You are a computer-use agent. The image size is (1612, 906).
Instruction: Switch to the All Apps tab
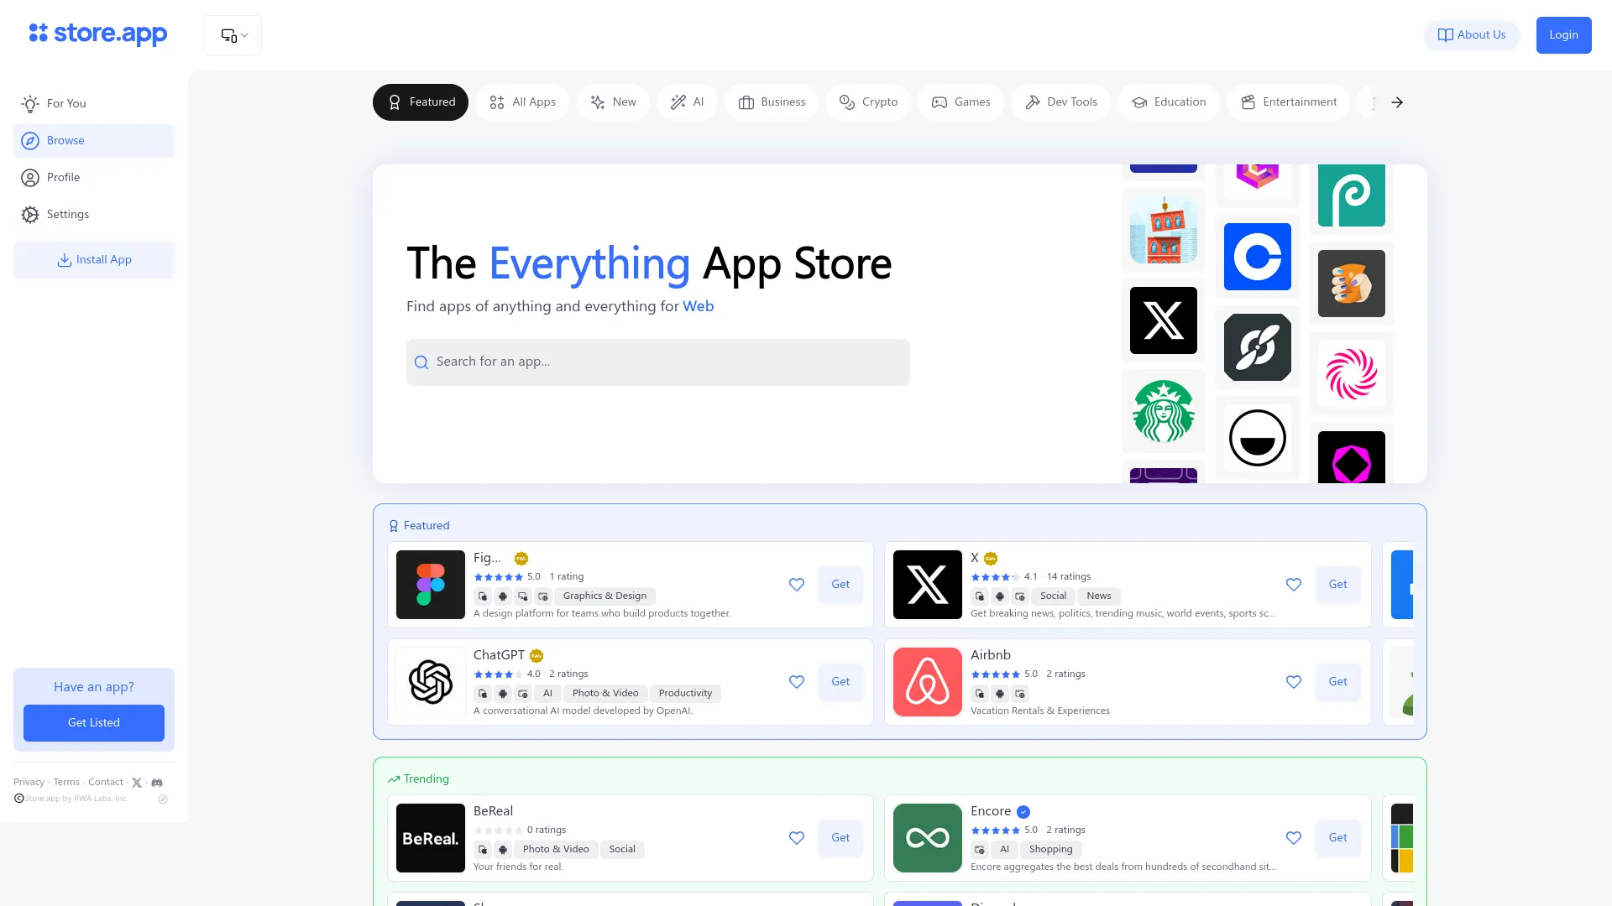[x=522, y=102]
